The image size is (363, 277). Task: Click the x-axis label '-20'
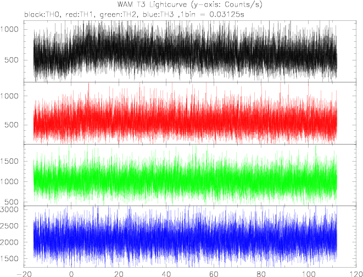[x=24, y=274]
